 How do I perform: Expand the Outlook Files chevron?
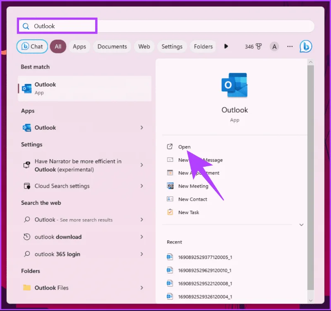point(142,288)
